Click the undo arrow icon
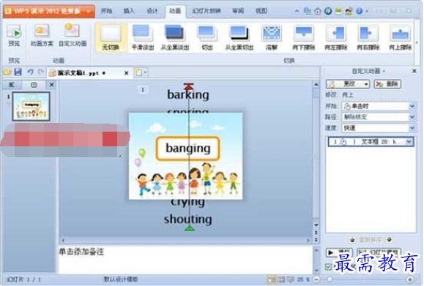The width and height of the screenshot is (424, 286). (x=30, y=72)
